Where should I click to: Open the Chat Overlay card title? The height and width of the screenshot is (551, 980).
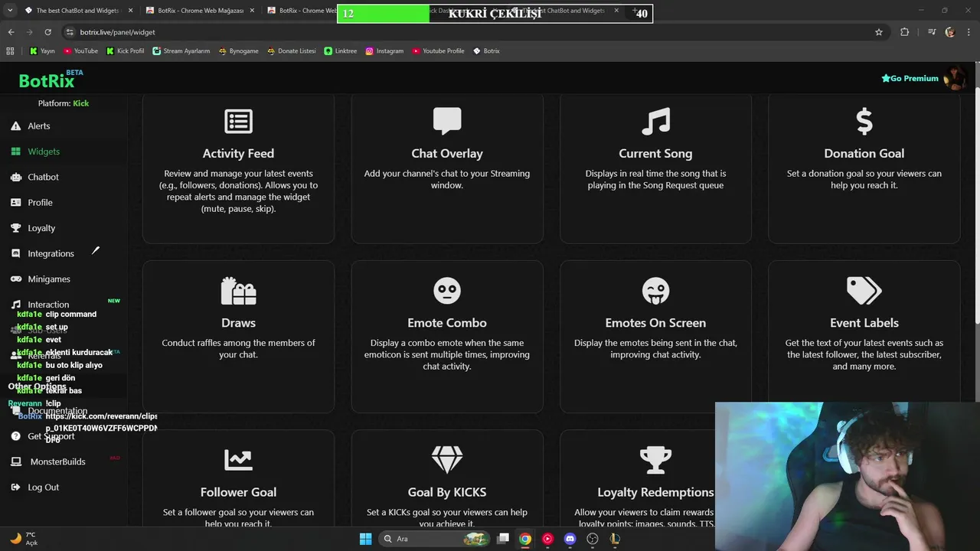pos(447,154)
